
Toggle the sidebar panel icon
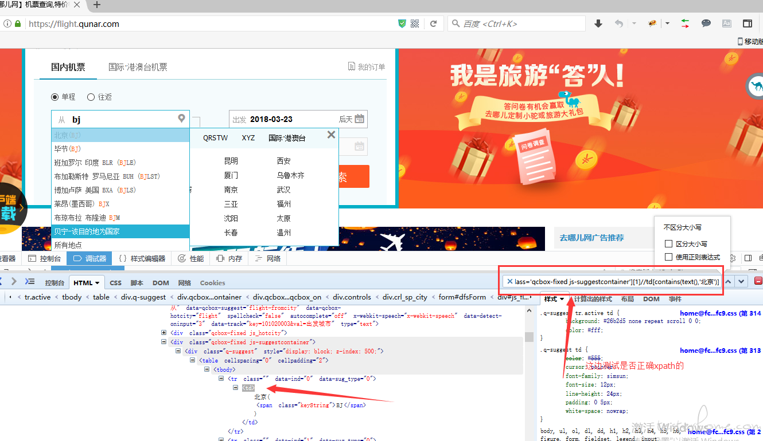pyautogui.click(x=747, y=23)
